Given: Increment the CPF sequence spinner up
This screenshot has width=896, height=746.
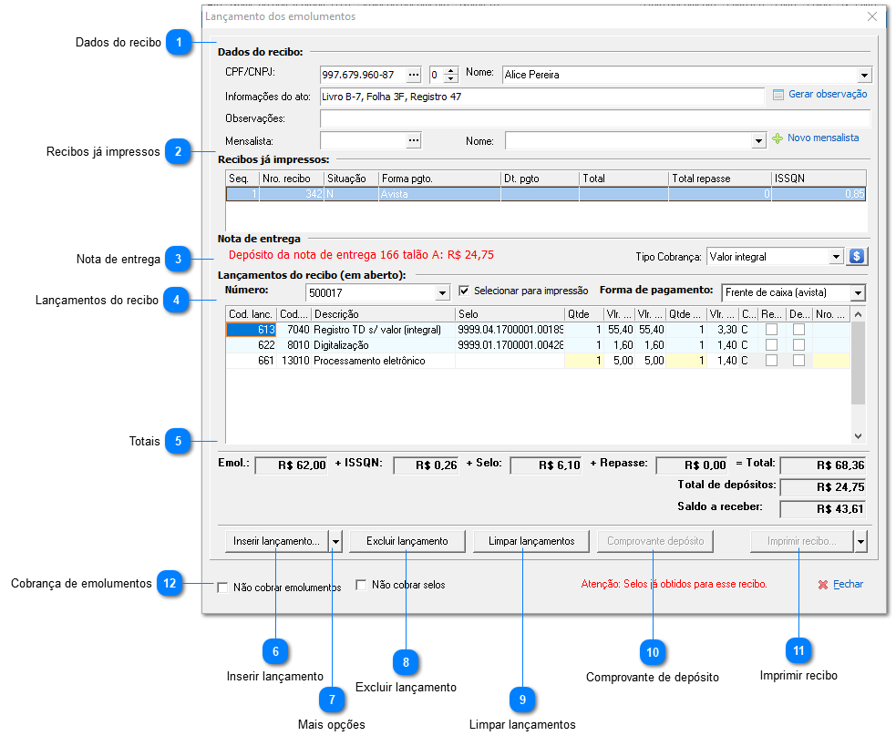Looking at the screenshot, I should coord(451,71).
